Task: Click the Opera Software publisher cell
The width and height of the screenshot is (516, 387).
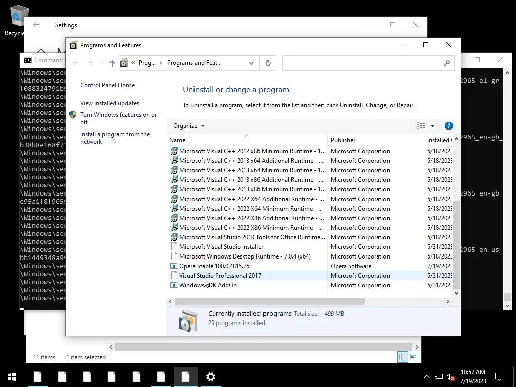Action: [351, 266]
